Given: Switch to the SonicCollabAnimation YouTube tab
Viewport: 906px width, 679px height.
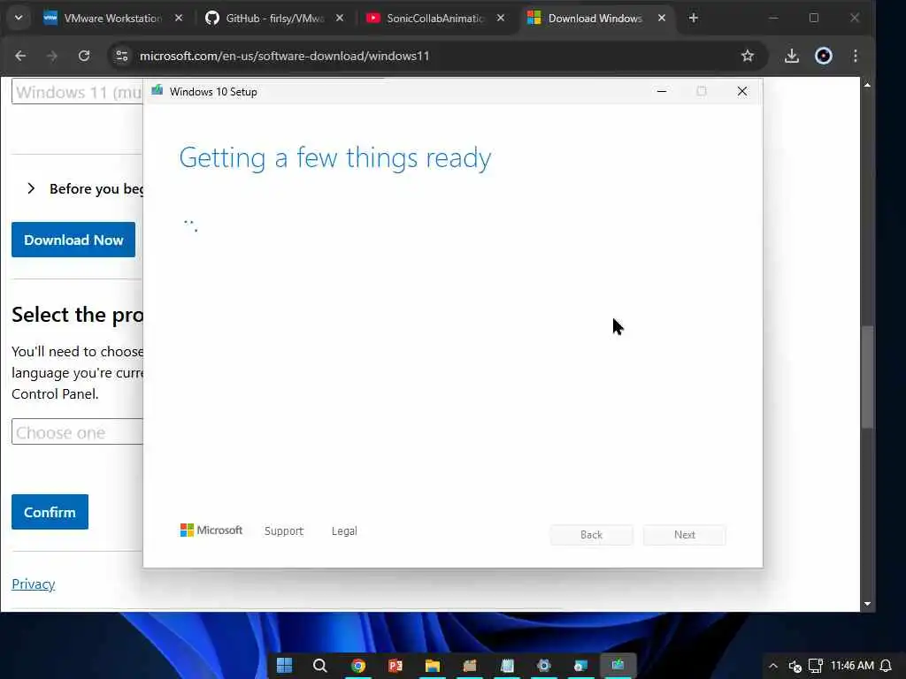Looking at the screenshot, I should tap(434, 19).
